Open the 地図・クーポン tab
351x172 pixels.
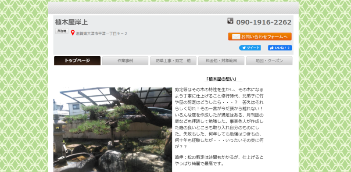pos(269,61)
